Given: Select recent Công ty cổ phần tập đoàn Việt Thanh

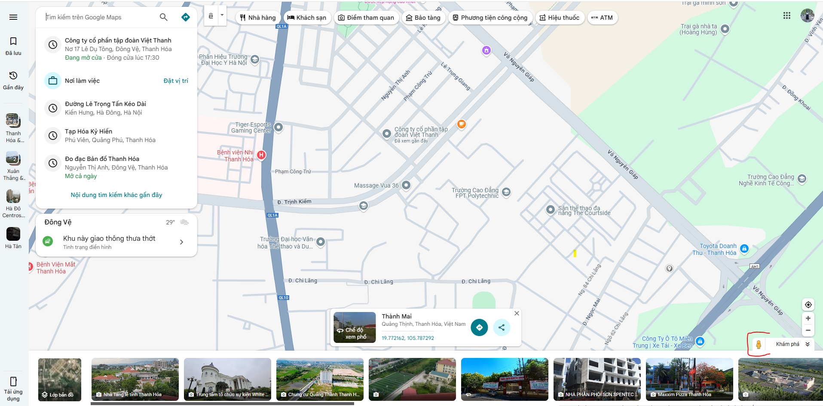Looking at the screenshot, I should [116, 49].
